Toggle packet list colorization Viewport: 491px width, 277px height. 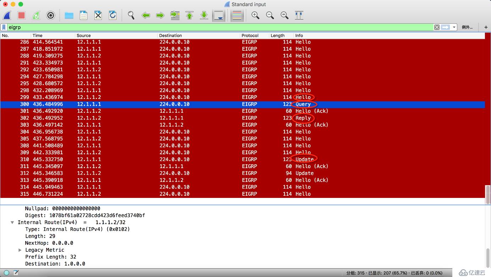[237, 15]
